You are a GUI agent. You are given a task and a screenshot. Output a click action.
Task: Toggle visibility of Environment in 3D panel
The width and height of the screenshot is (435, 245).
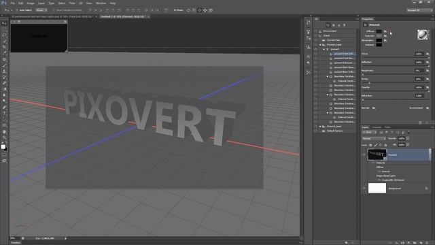[315, 31]
